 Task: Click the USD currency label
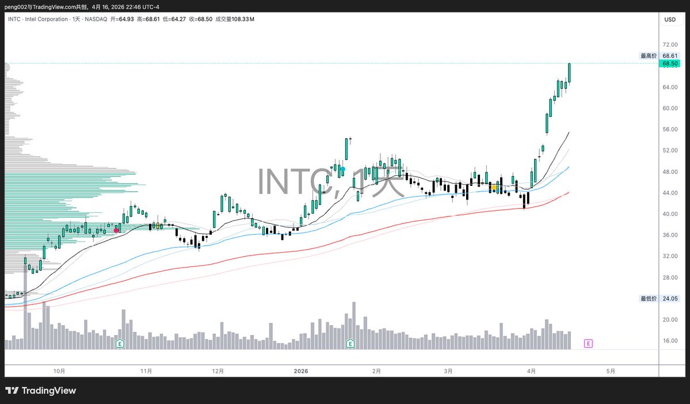670,20
